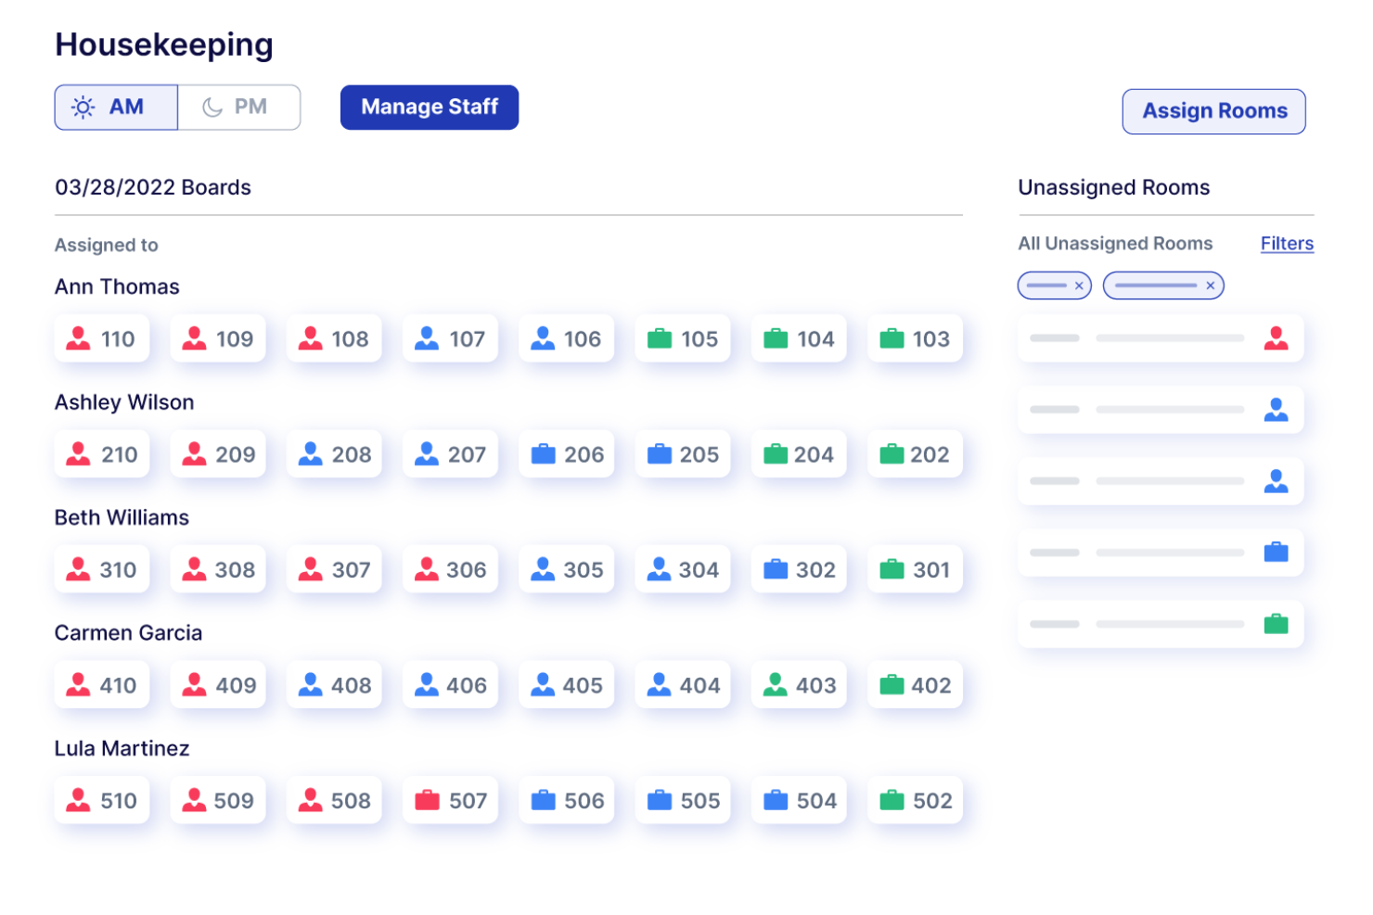Select the AM shift tab
This screenshot has width=1373, height=915.
pyautogui.click(x=115, y=107)
